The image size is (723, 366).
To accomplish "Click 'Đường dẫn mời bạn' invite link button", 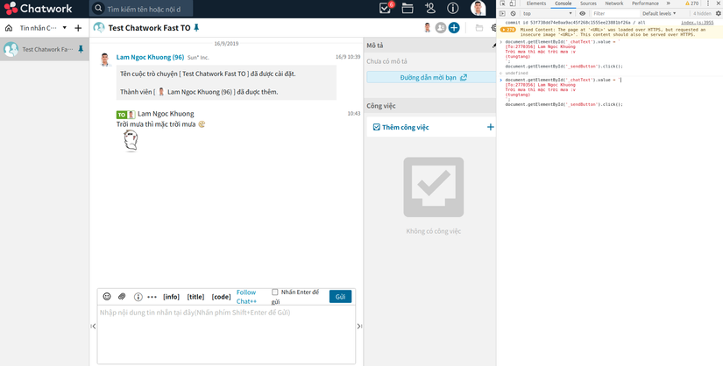I will (430, 77).
